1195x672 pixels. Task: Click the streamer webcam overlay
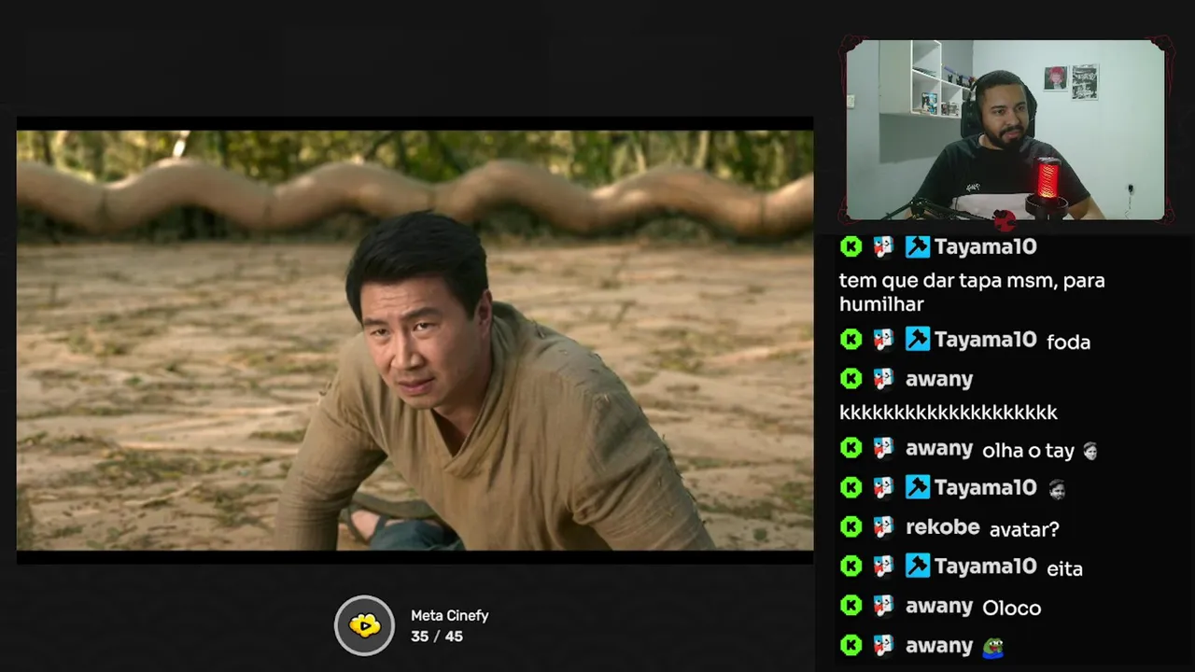click(x=1005, y=130)
